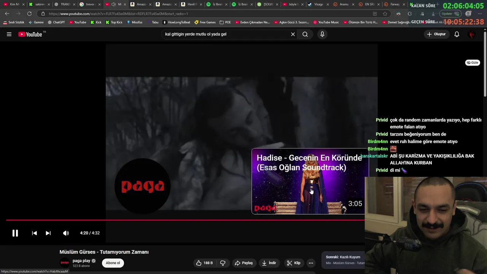Open the YouTube account avatar menu
Viewport: 487px width, 274px height.
click(472, 34)
